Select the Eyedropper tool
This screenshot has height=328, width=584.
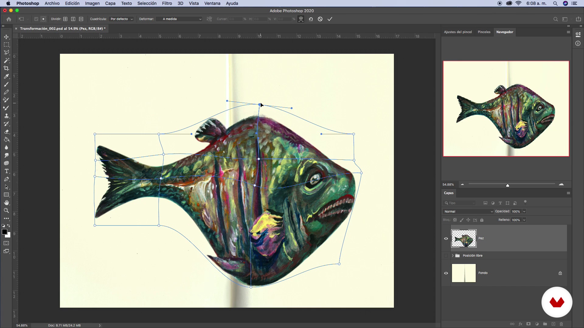coord(6,76)
